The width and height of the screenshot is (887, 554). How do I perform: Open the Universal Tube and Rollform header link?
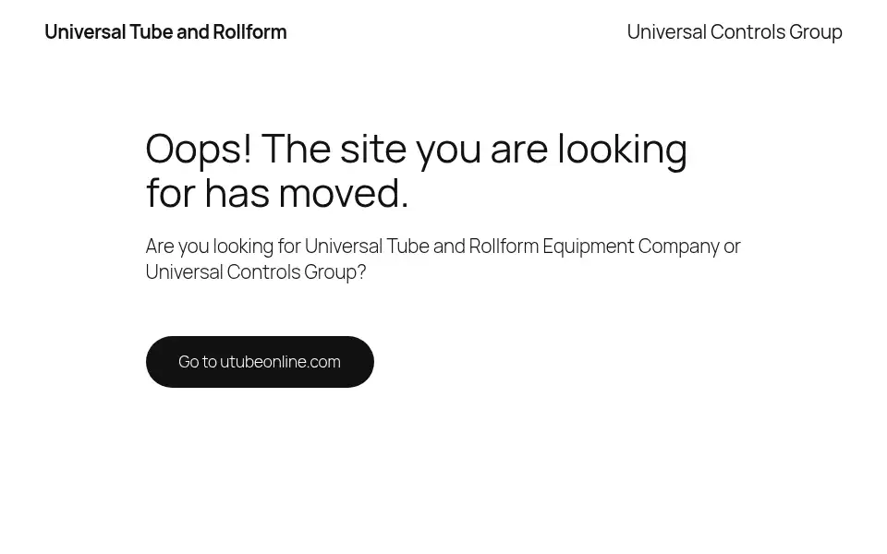pyautogui.click(x=165, y=32)
